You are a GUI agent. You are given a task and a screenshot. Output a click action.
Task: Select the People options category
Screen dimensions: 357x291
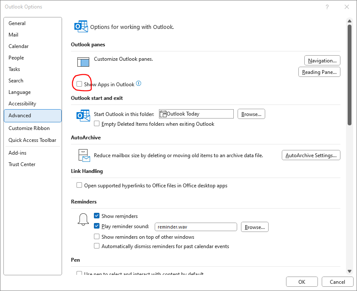33,58
